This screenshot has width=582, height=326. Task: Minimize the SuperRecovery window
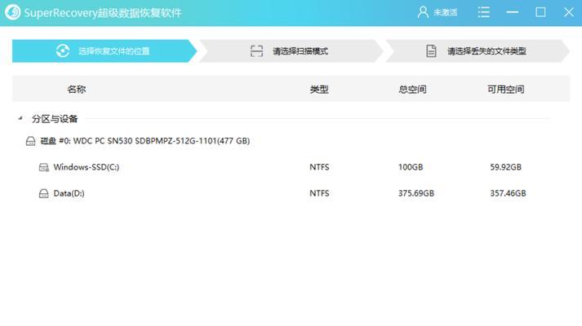tap(513, 12)
